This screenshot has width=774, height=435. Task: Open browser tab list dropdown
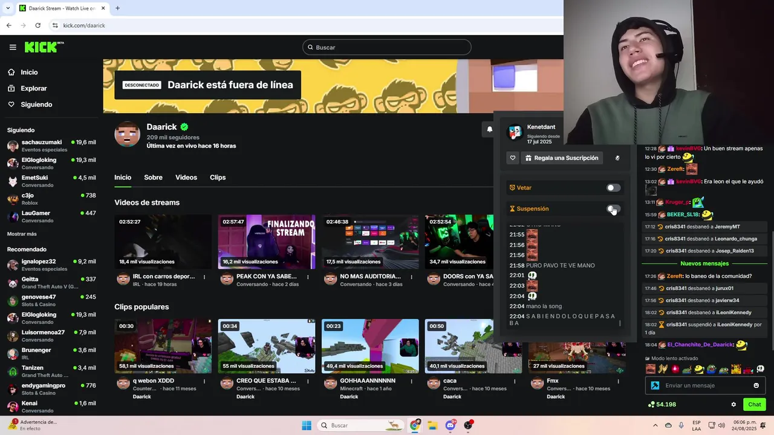8,8
